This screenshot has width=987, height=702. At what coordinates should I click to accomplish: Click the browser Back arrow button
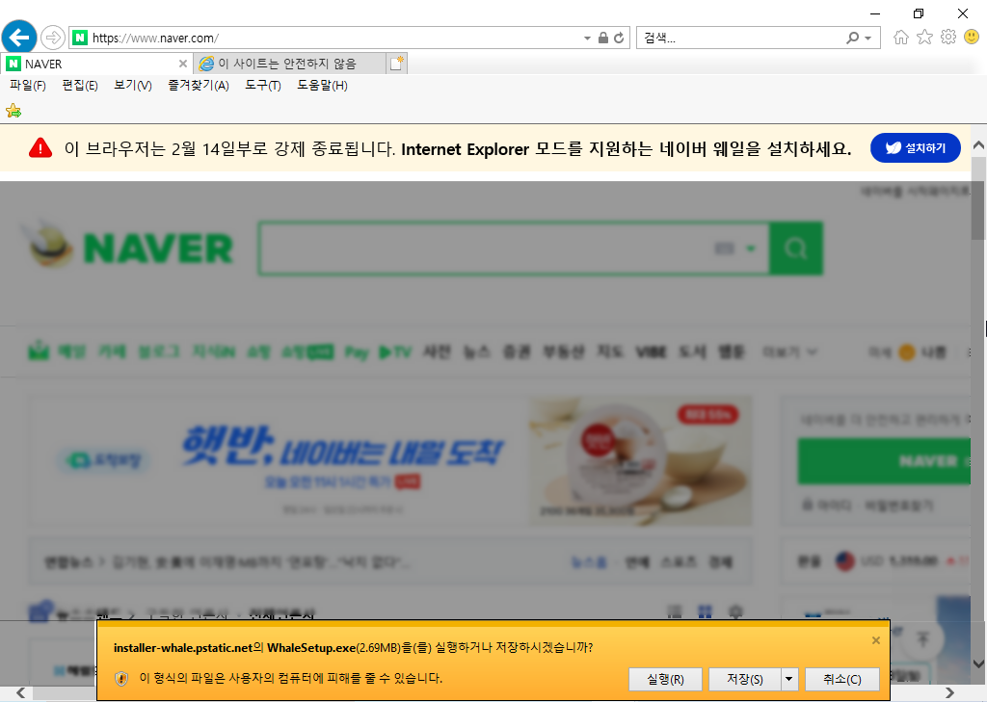click(x=19, y=38)
